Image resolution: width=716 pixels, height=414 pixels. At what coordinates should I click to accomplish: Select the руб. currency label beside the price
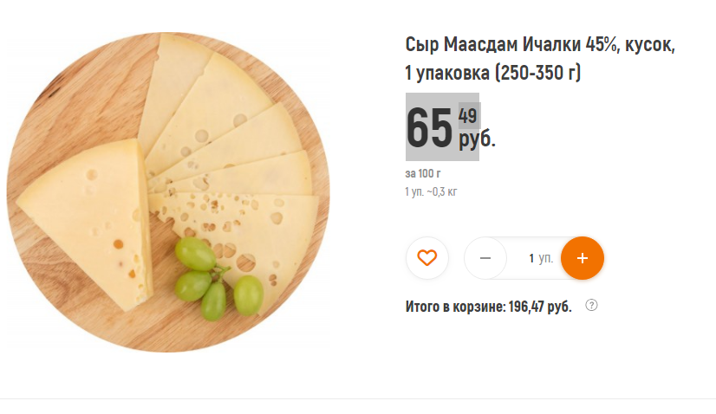point(477,139)
